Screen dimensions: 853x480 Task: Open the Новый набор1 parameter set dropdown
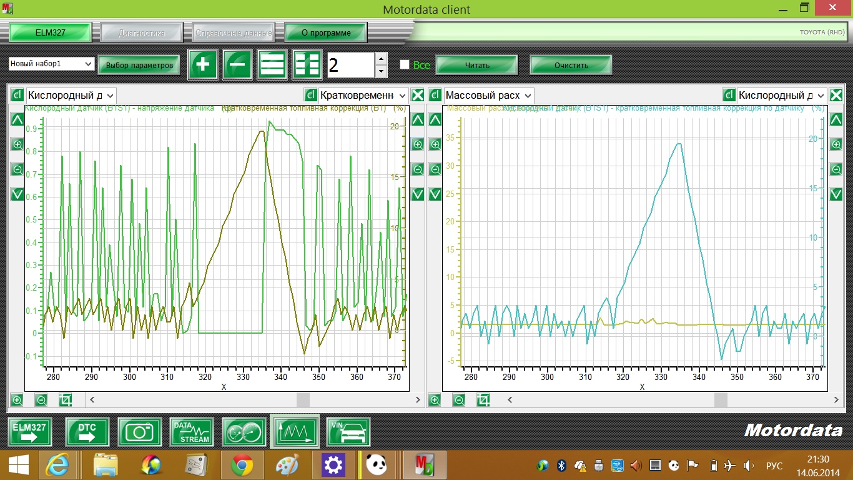point(52,64)
